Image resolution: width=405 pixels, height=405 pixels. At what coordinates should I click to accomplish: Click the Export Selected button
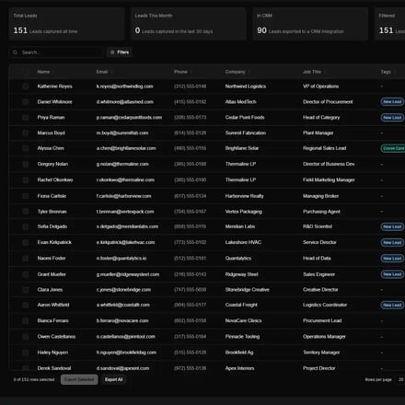pos(79,379)
